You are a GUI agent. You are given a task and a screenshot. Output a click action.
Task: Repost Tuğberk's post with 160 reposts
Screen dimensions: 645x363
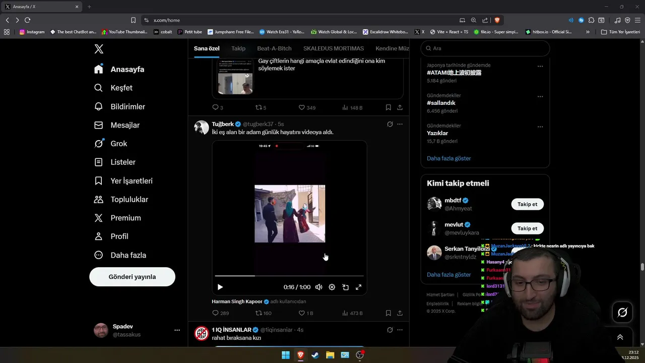[x=263, y=313]
